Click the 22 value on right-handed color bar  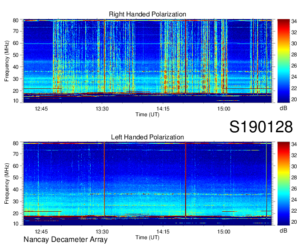coord(294,88)
